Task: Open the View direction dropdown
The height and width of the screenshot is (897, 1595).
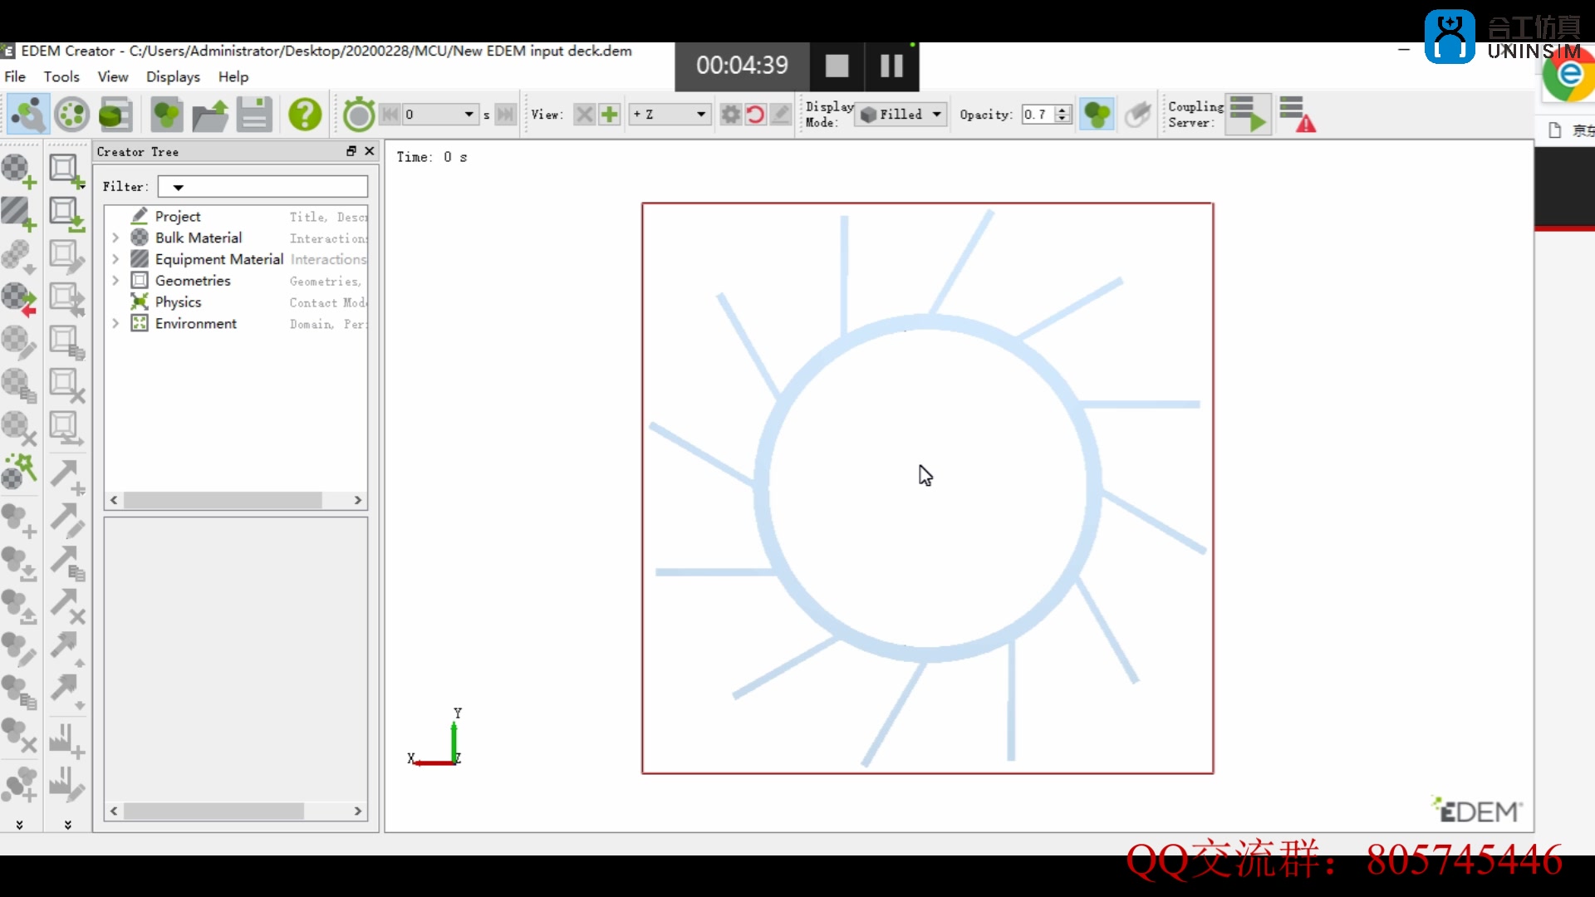Action: pyautogui.click(x=670, y=114)
